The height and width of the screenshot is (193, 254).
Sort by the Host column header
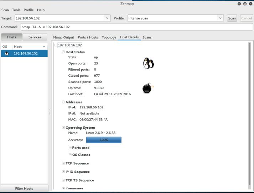tap(30, 47)
